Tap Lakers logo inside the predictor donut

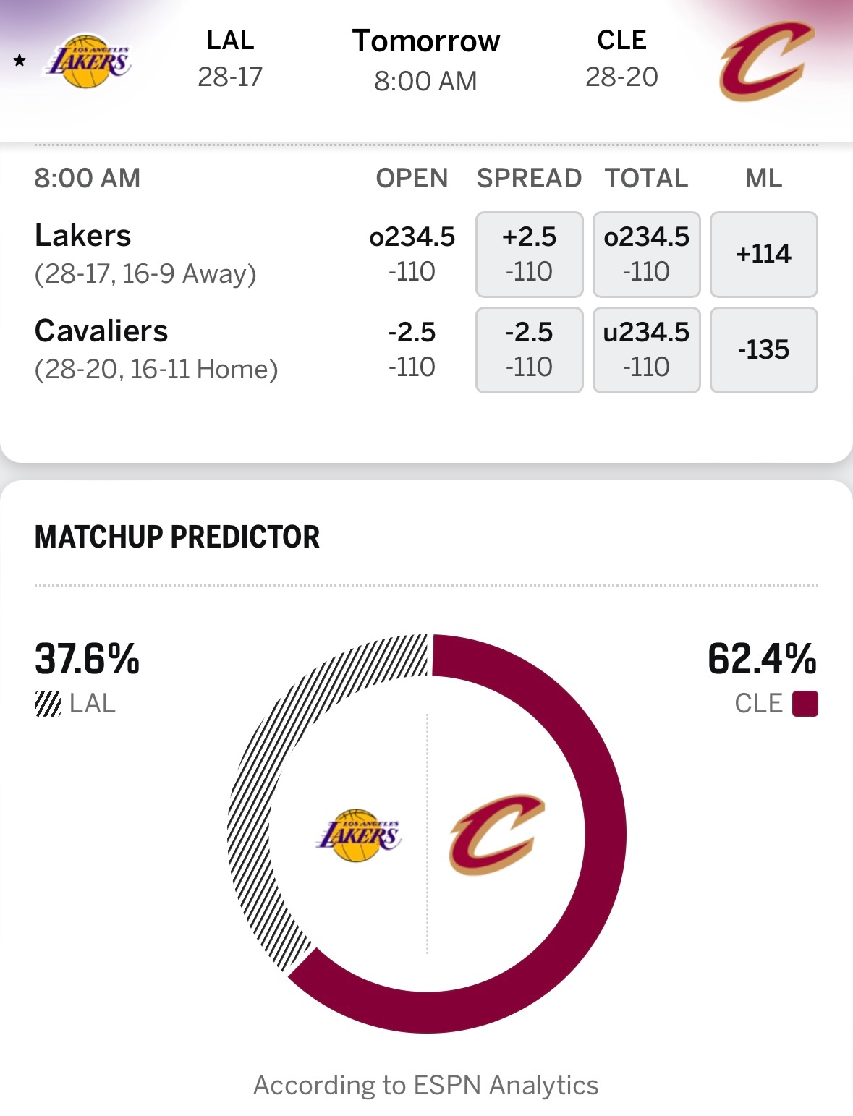359,835
